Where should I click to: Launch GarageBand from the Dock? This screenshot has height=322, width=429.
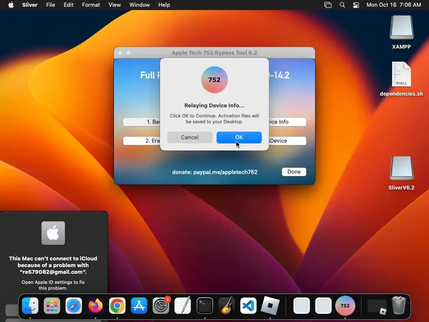227,305
